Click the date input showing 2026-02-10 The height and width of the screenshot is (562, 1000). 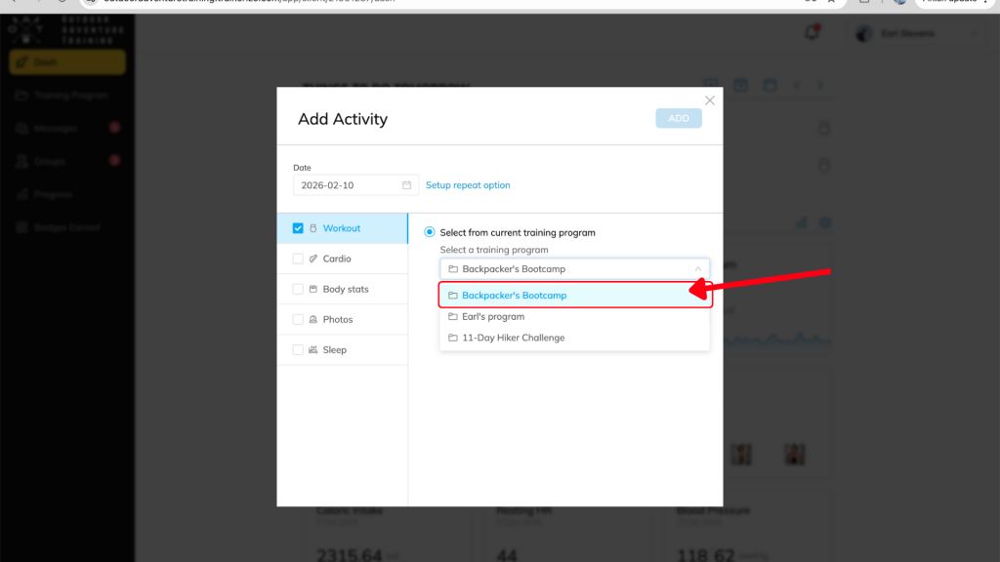pyautogui.click(x=347, y=185)
